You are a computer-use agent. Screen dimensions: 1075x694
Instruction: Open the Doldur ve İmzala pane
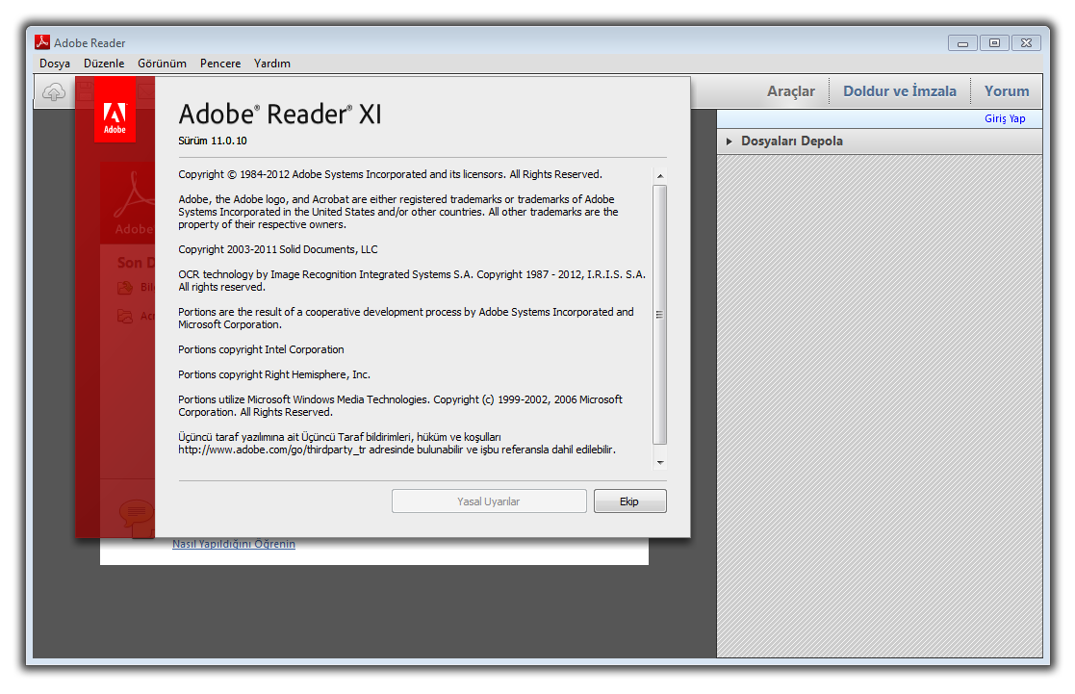click(x=900, y=91)
